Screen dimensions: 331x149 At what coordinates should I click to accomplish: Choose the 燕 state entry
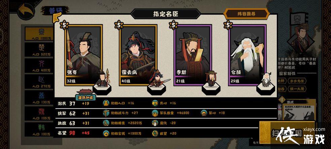[39, 97]
